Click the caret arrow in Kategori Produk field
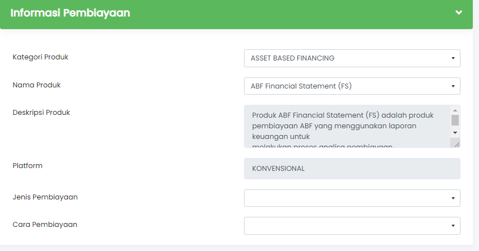The image size is (479, 251). coord(453,58)
